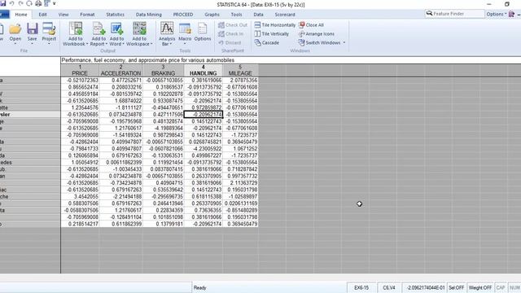521x293 pixels.
Task: Expand the Add to Workbook dropdown arrow
Action: [x=87, y=44]
